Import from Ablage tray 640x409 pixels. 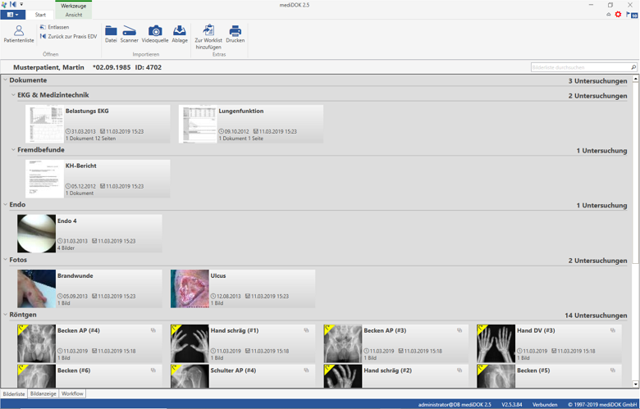click(180, 34)
